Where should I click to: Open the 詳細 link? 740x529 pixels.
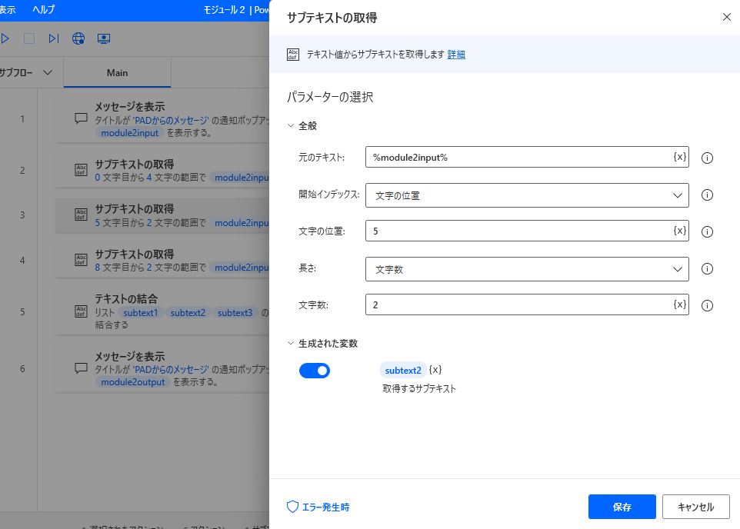[456, 55]
